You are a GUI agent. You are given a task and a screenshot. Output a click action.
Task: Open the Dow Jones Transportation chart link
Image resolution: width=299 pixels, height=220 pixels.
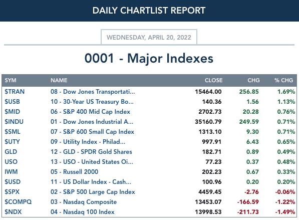point(93,92)
